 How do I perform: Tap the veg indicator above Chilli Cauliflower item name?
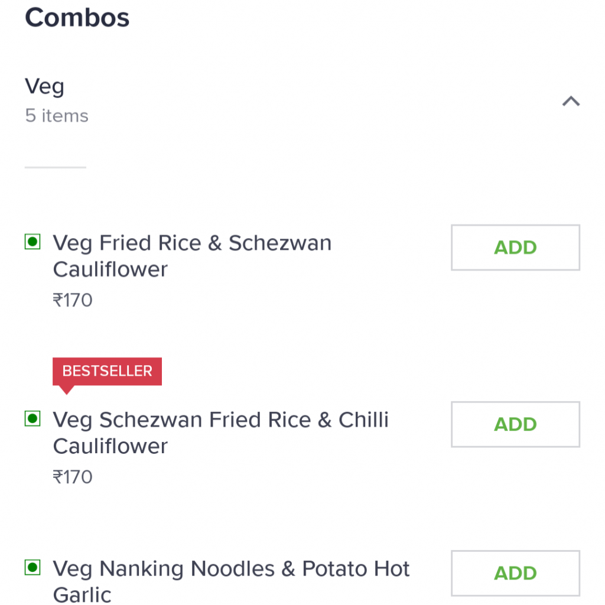tap(33, 419)
